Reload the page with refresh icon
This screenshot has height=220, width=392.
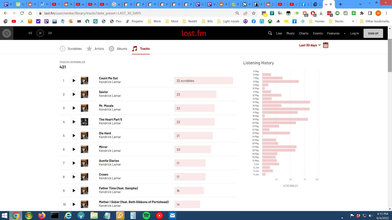[22, 13]
